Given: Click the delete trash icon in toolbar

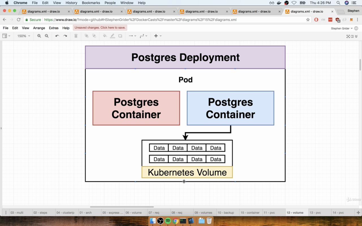Looking at the screenshot, I should click(x=76, y=36).
